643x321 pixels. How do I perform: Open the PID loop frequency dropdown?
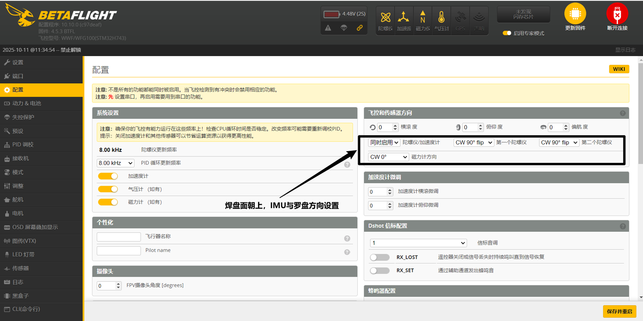pos(115,163)
